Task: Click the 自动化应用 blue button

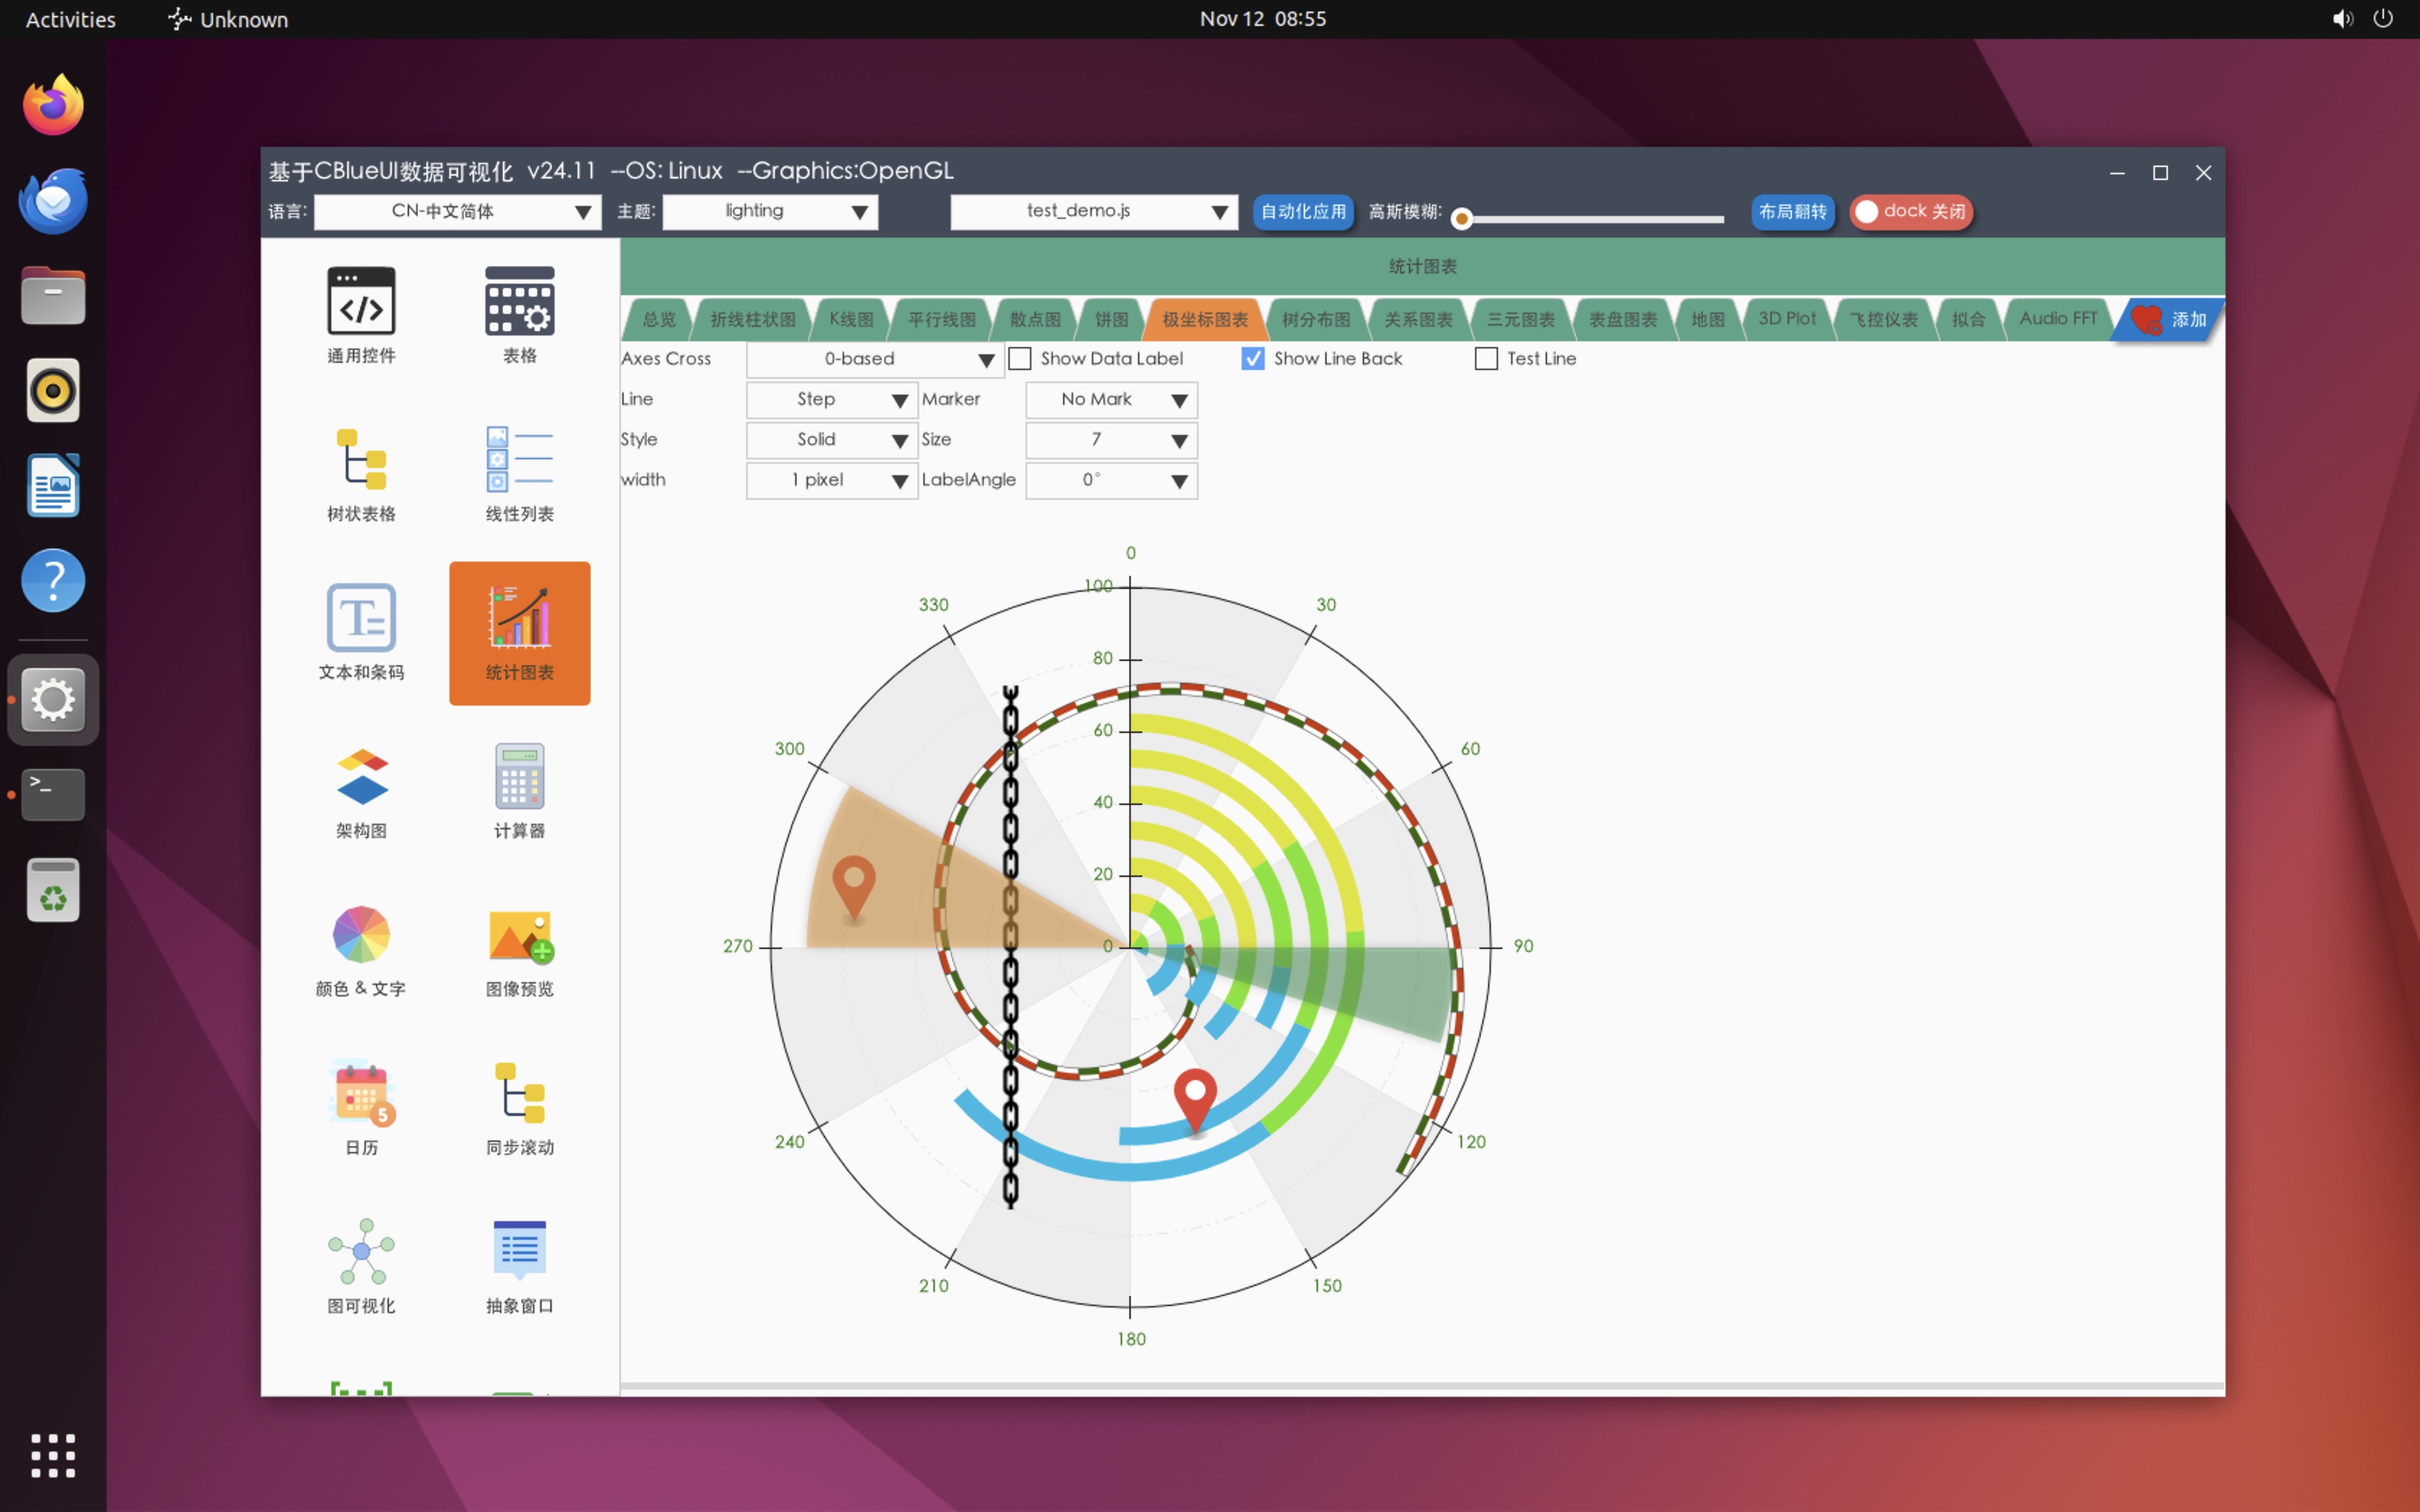Action: tap(1303, 212)
